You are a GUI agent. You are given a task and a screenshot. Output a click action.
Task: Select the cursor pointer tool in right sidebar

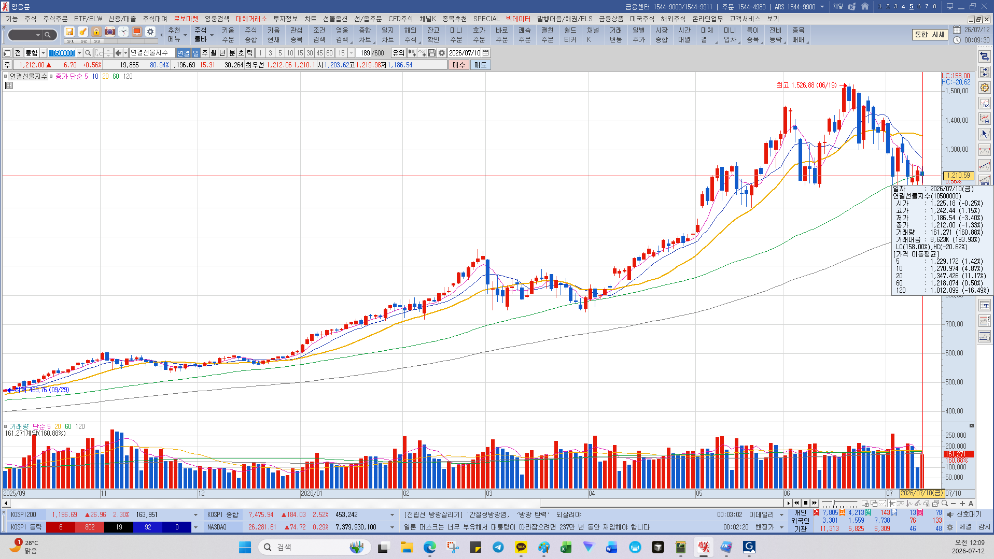coord(984,134)
